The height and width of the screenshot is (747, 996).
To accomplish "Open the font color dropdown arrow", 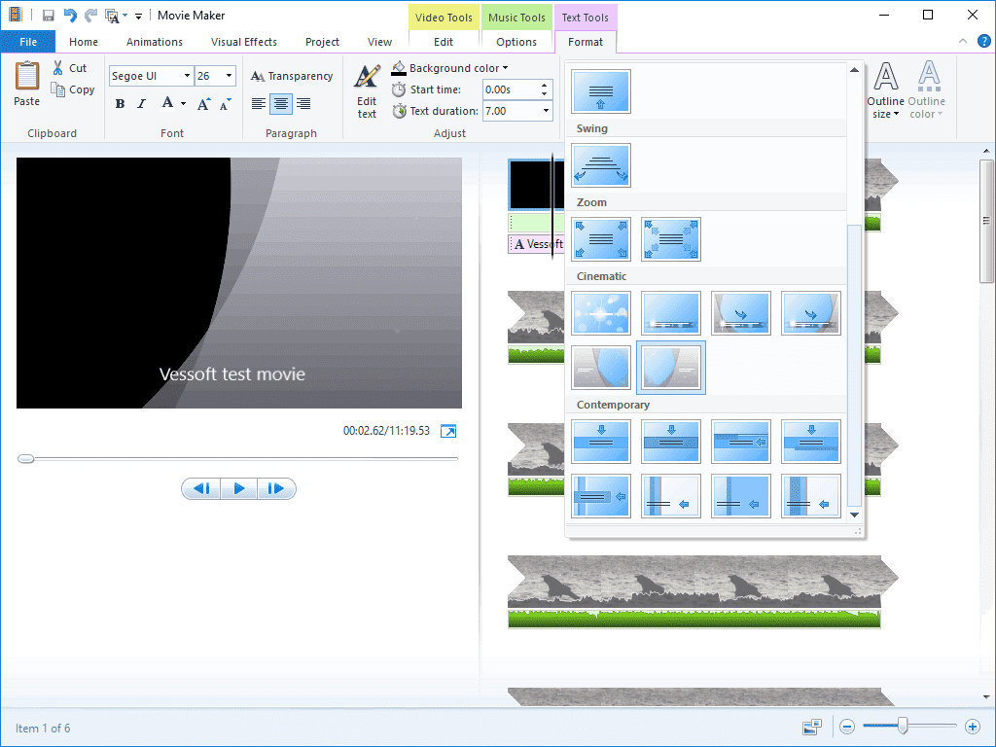I will [x=184, y=103].
